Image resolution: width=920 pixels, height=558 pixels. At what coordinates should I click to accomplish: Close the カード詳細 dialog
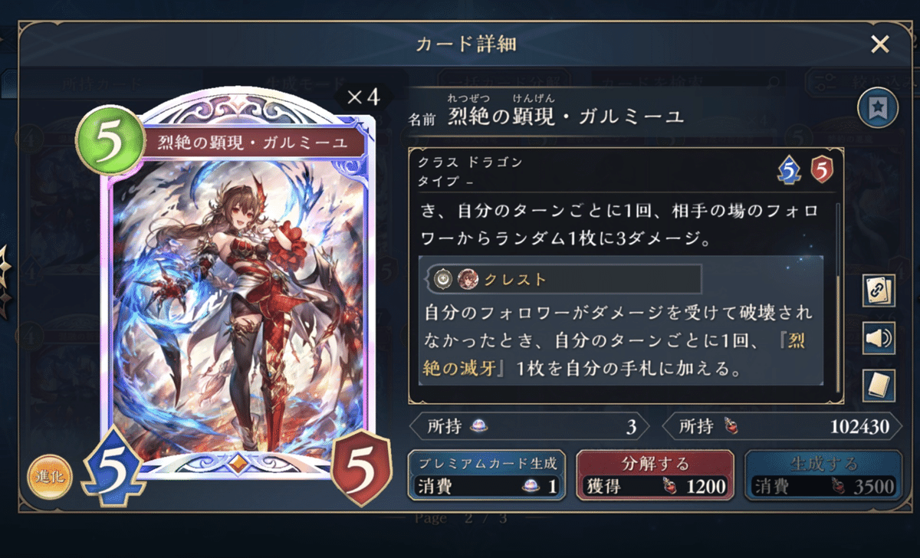click(880, 44)
